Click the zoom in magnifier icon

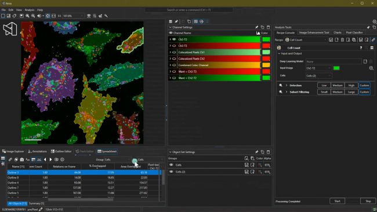point(27,16)
